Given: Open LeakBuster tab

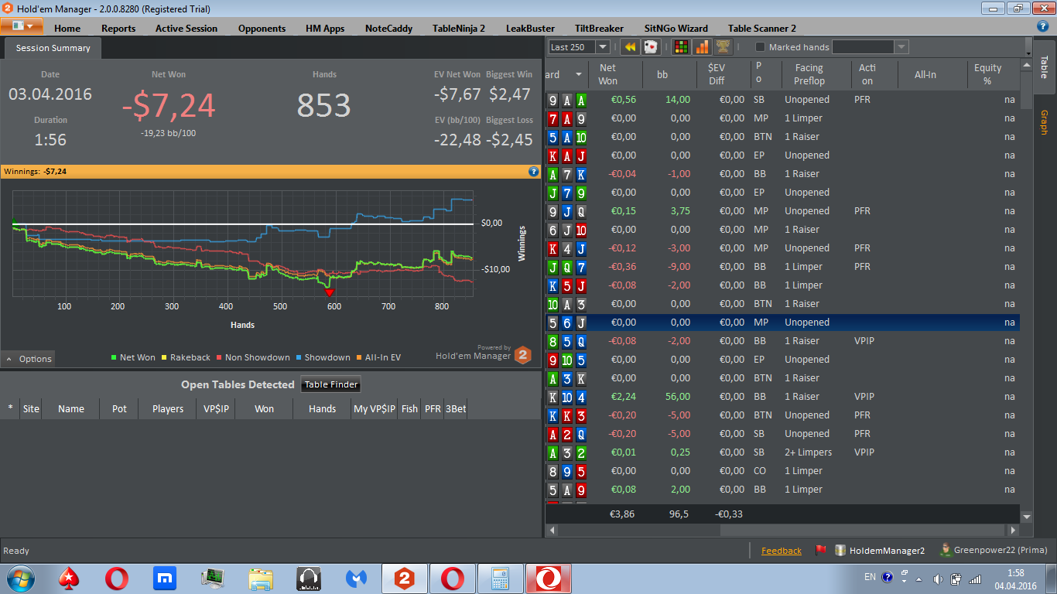Looking at the screenshot, I should [530, 28].
